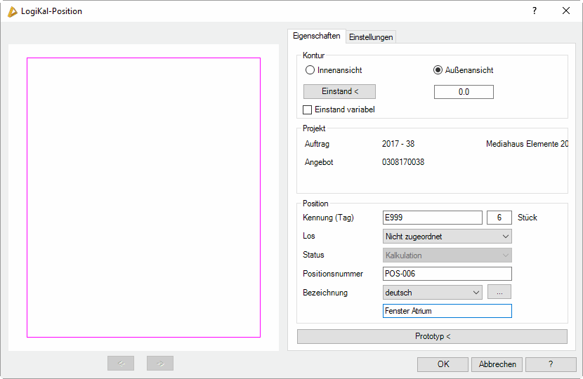This screenshot has height=379, width=583.
Task: Click the left arrow navigation button
Action: point(121,364)
